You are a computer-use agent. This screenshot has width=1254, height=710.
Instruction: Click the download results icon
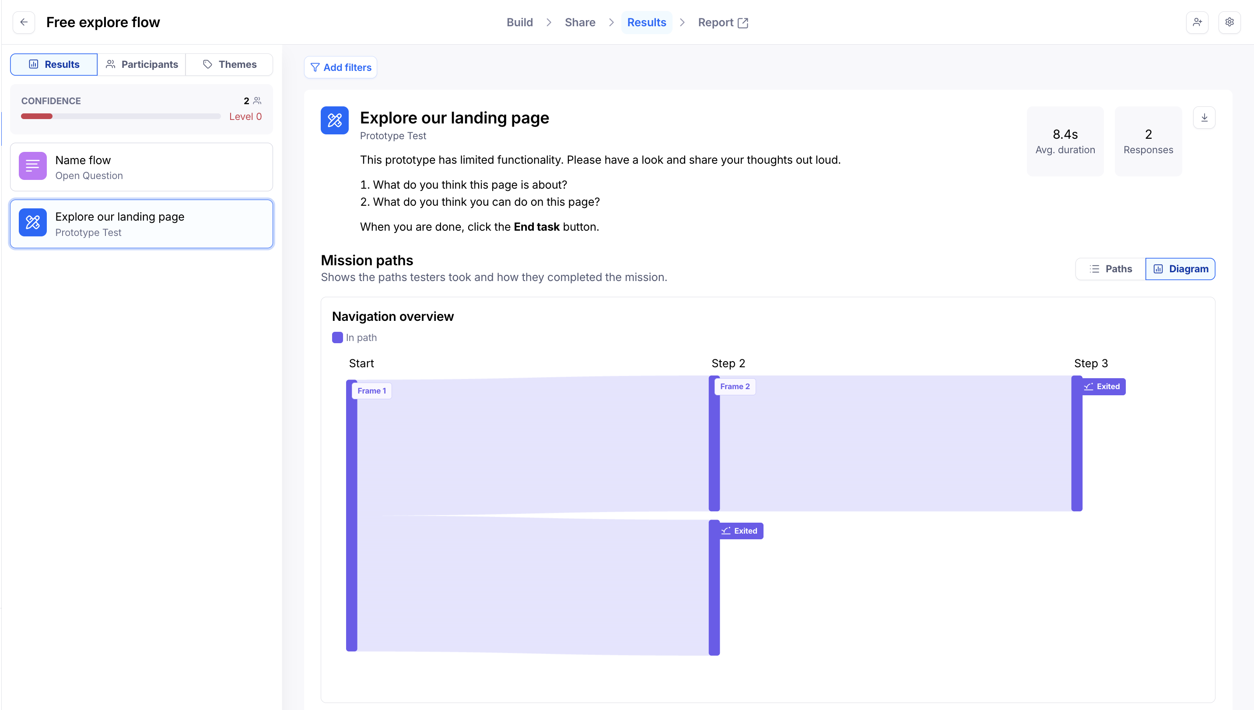point(1204,118)
